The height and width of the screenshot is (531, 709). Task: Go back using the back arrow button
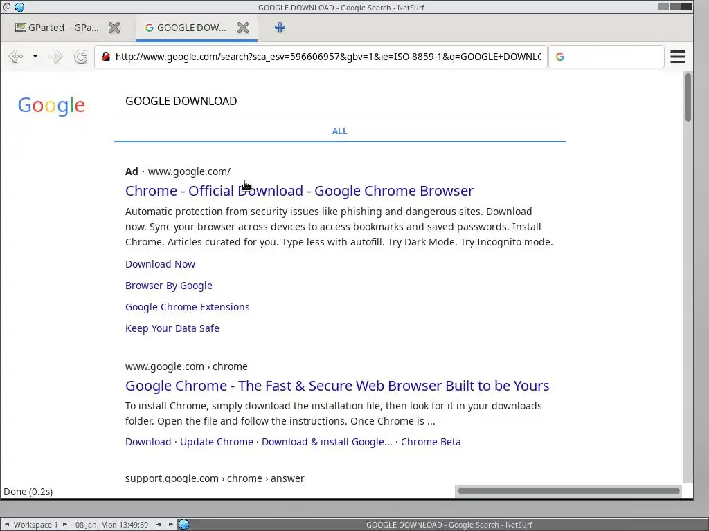(x=16, y=57)
